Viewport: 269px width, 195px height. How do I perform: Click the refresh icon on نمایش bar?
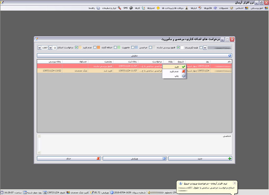point(230,55)
